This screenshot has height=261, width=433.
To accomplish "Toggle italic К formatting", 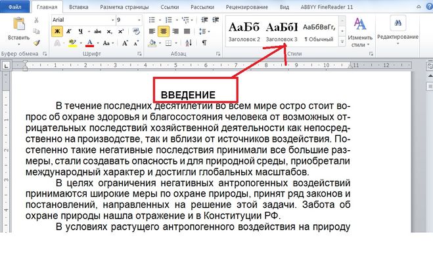I will point(69,31).
